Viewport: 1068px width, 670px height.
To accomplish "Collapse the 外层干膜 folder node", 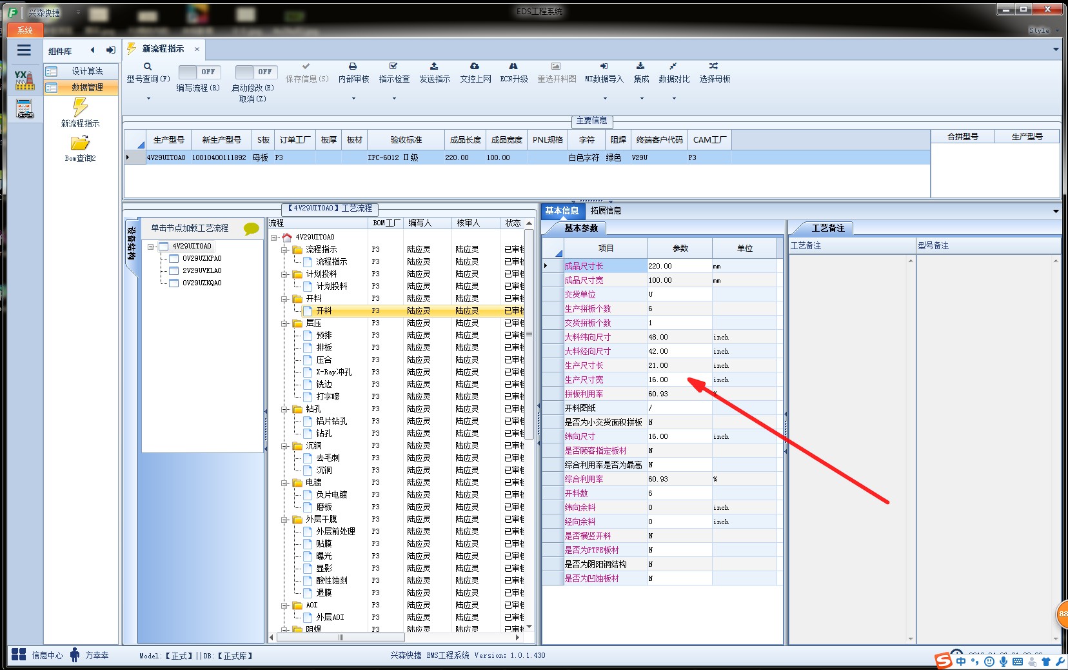I will click(284, 520).
